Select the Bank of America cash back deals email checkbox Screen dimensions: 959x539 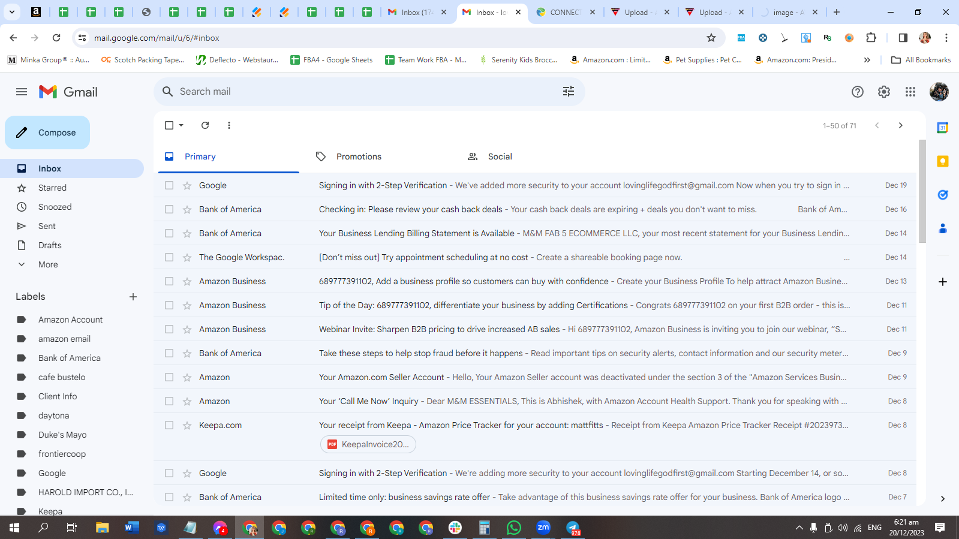(x=169, y=209)
